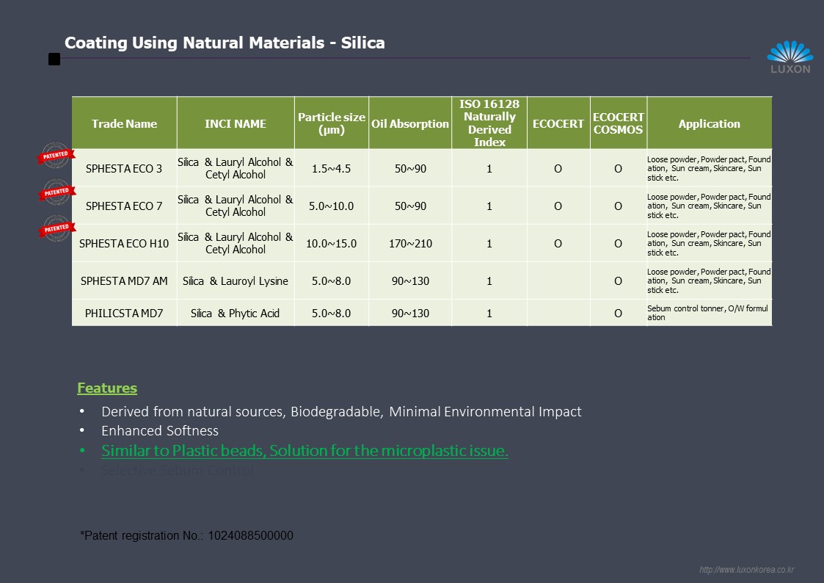Click the '1.5~4.5' particle size cell
The height and width of the screenshot is (583, 824).
point(332,168)
